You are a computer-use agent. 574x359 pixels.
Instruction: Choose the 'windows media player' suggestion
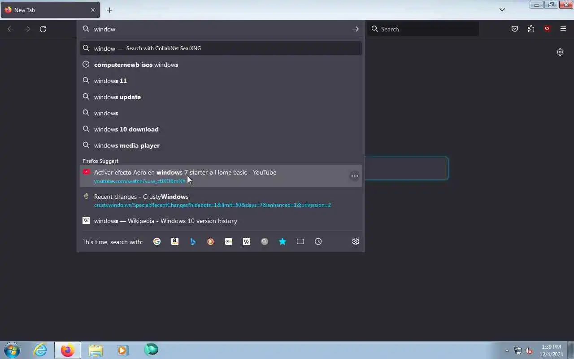[221, 145]
